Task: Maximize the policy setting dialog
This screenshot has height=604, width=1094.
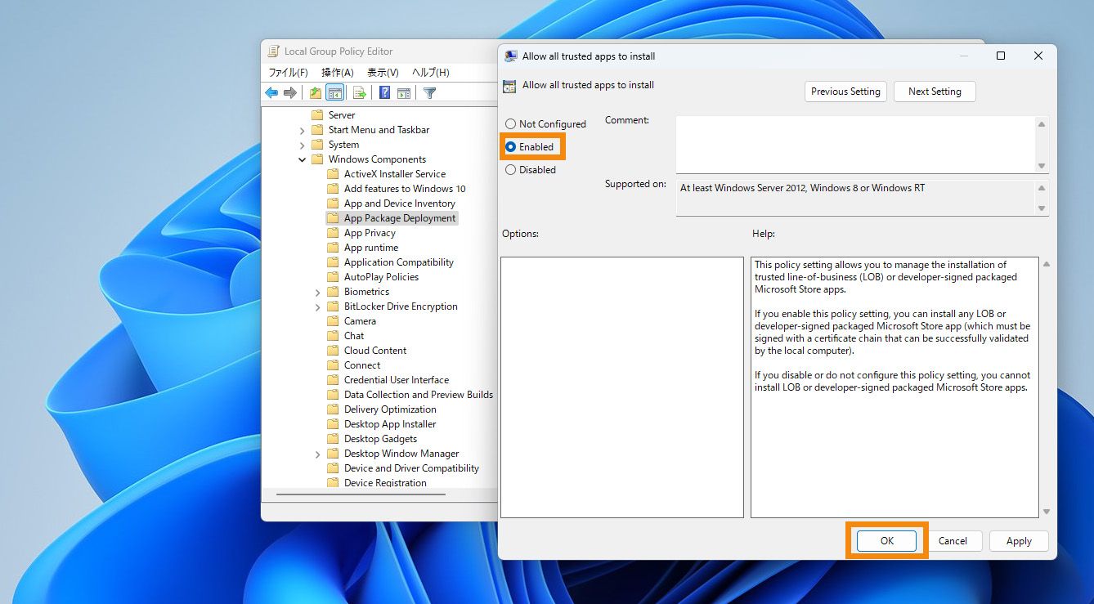Action: click(x=1001, y=56)
